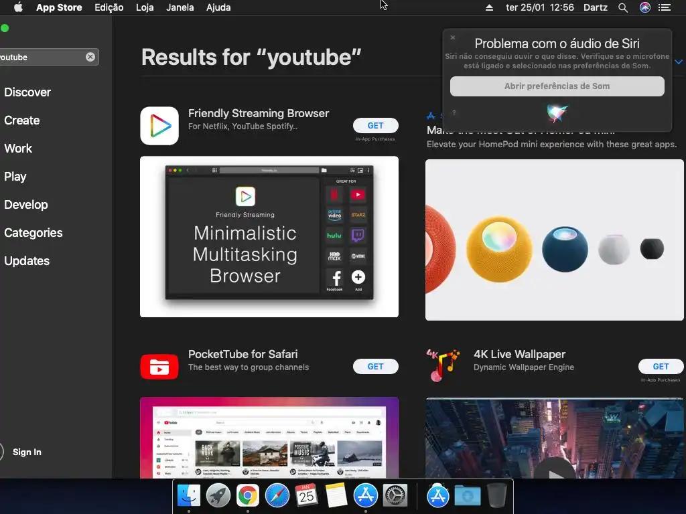Close the Siri audio problem notification
The image size is (686, 514).
pyautogui.click(x=453, y=37)
